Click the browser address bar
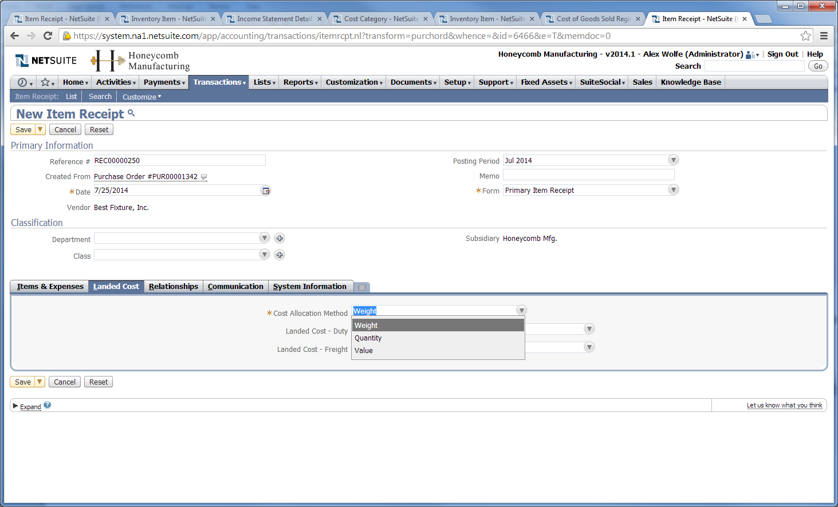838x507 pixels. 430,36
